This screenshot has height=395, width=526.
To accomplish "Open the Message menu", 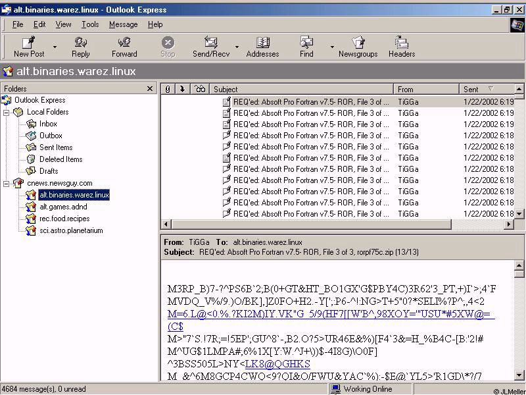I will click(123, 24).
